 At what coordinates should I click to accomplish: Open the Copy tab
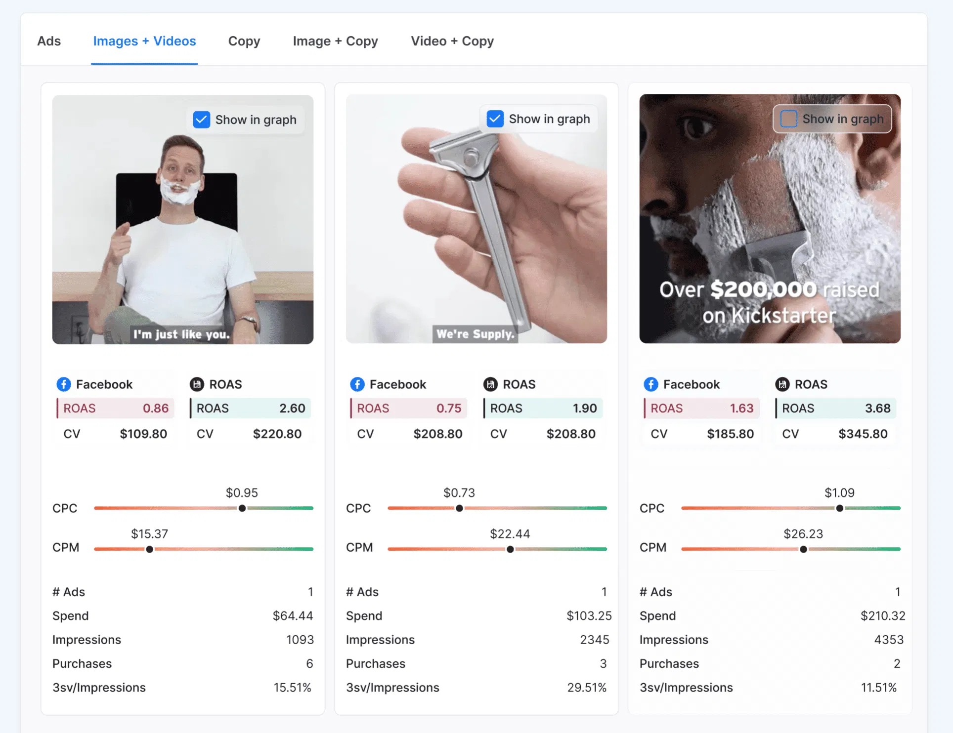pos(244,41)
